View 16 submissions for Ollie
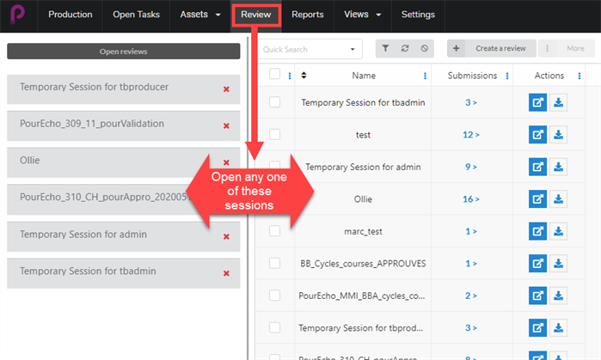Image resolution: width=601 pixels, height=360 pixels. click(x=470, y=199)
